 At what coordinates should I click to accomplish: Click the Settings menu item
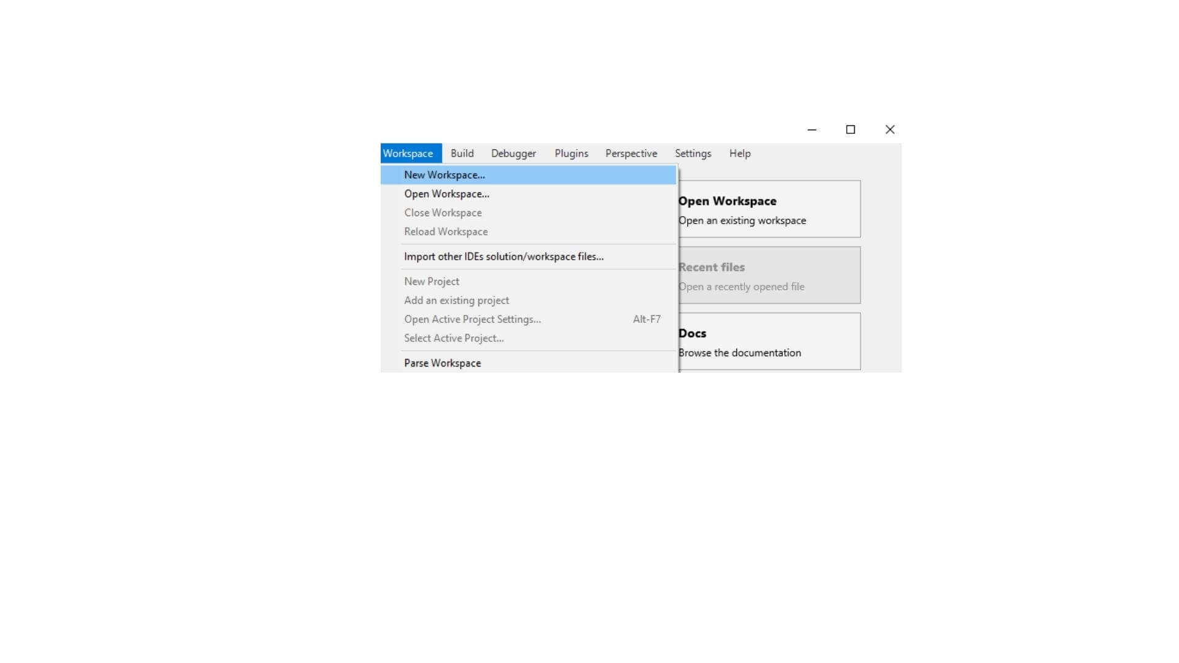[x=693, y=153]
